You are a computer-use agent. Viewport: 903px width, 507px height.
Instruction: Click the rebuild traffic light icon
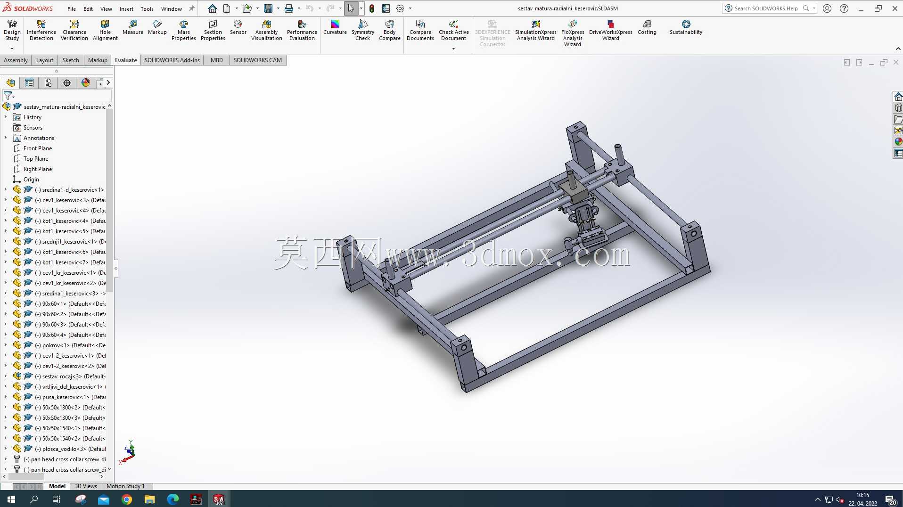coord(372,8)
